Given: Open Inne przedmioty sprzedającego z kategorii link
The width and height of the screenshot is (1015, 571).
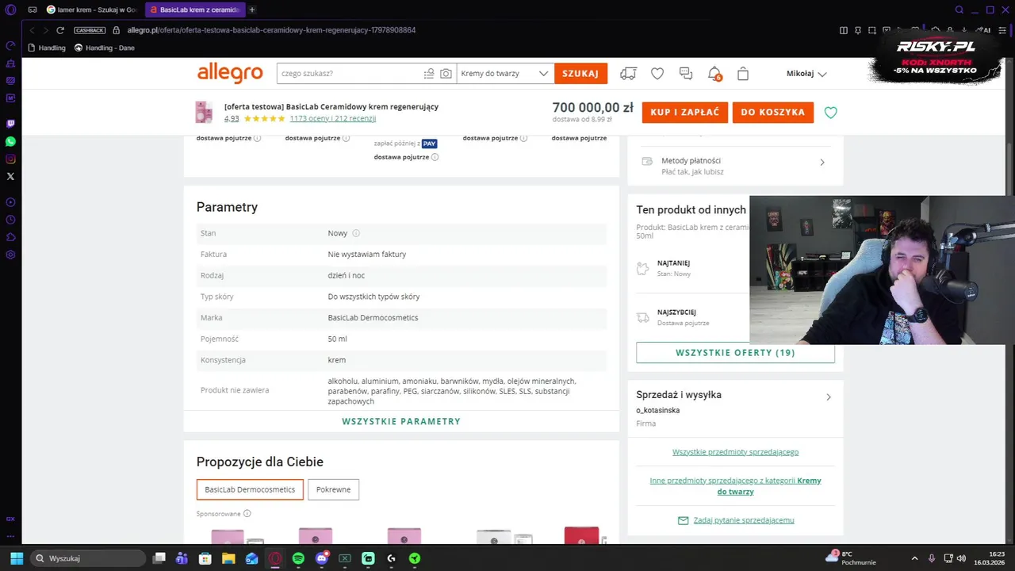Looking at the screenshot, I should click(735, 486).
